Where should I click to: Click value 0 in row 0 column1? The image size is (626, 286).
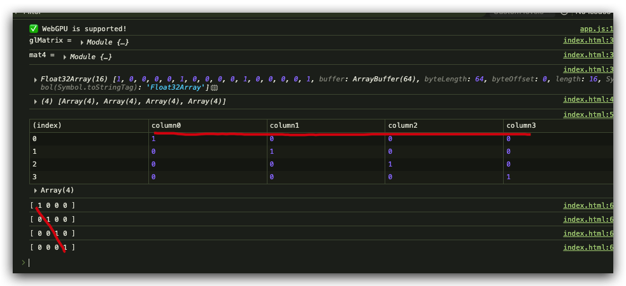(x=272, y=139)
